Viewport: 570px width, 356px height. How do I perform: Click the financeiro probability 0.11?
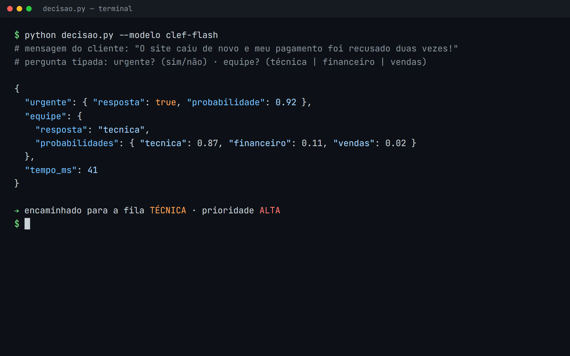coord(312,143)
